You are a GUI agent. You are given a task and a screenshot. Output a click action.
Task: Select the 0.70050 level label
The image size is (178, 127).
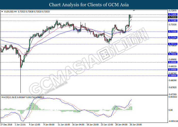click(173, 54)
